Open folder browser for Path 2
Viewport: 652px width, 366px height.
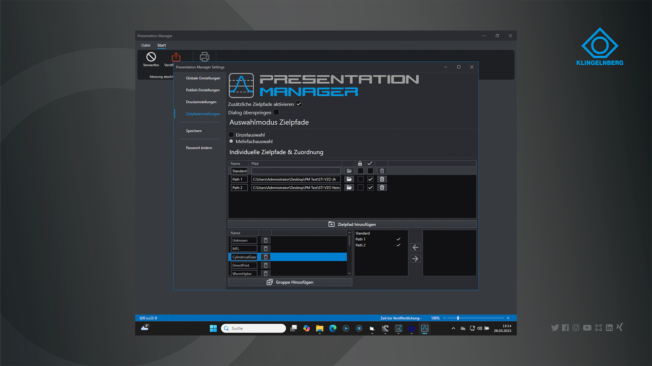click(349, 187)
